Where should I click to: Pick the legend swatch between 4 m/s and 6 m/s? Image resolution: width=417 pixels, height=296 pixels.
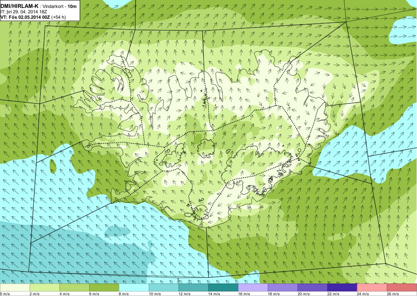[75, 288]
